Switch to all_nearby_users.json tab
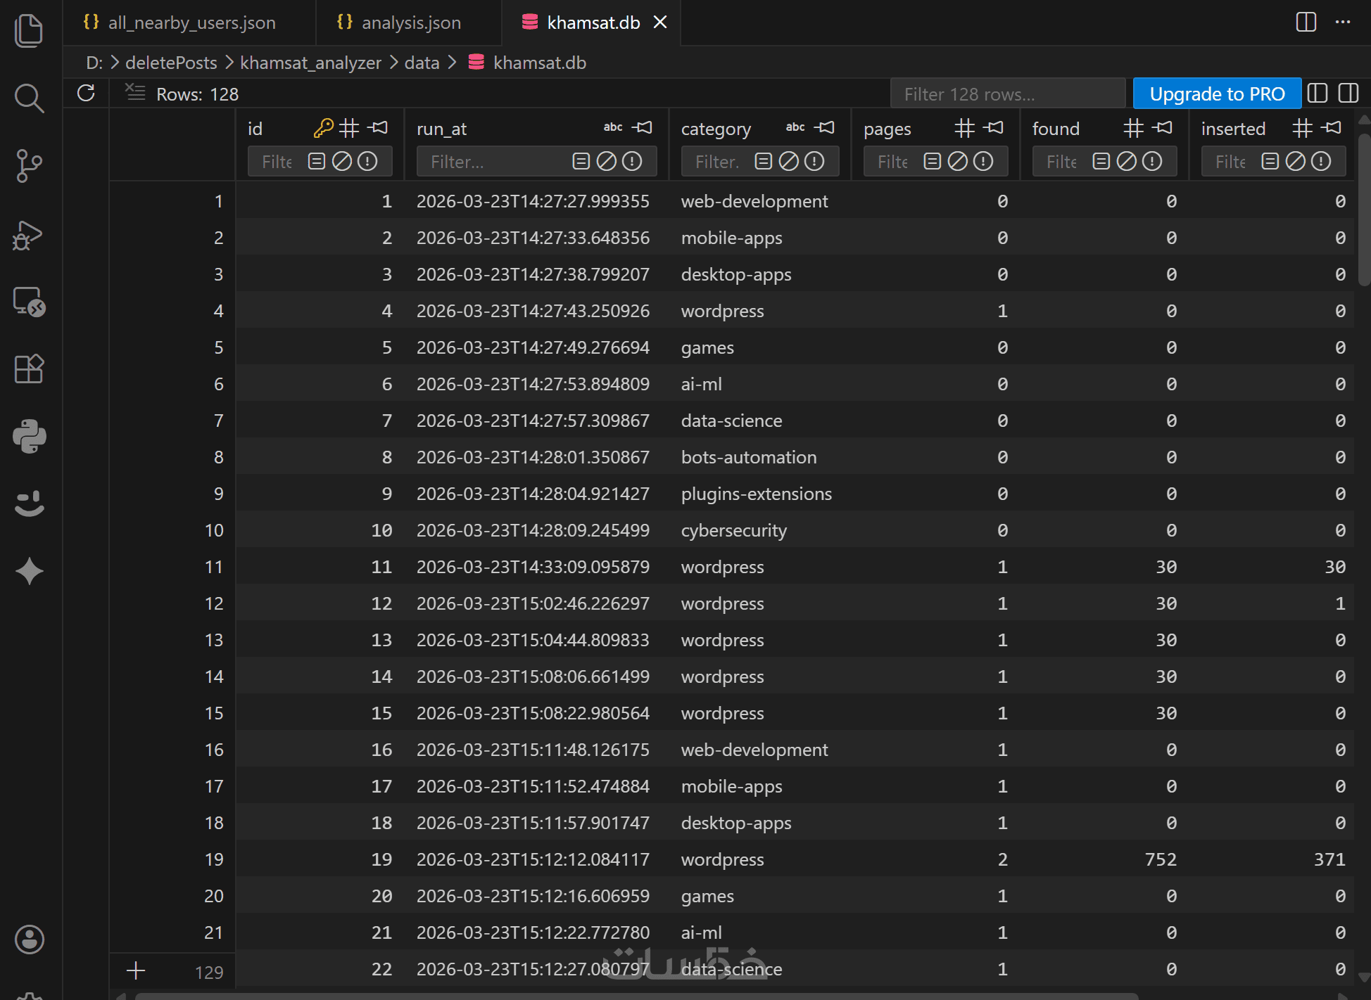 click(x=191, y=23)
